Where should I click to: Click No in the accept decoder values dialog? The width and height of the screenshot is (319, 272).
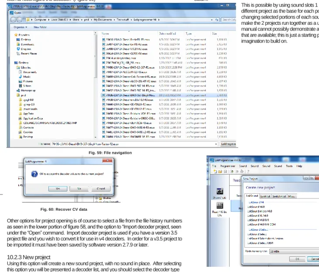coord(79,188)
